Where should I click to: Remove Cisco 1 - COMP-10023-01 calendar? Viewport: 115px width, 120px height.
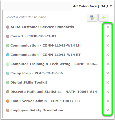(108, 36)
